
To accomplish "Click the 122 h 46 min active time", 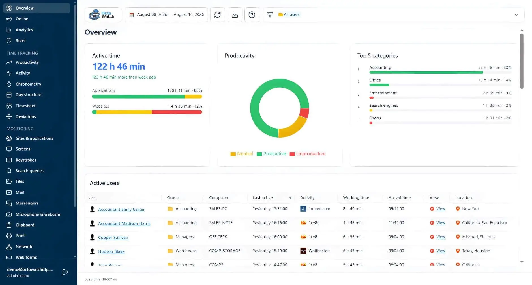I will (119, 67).
